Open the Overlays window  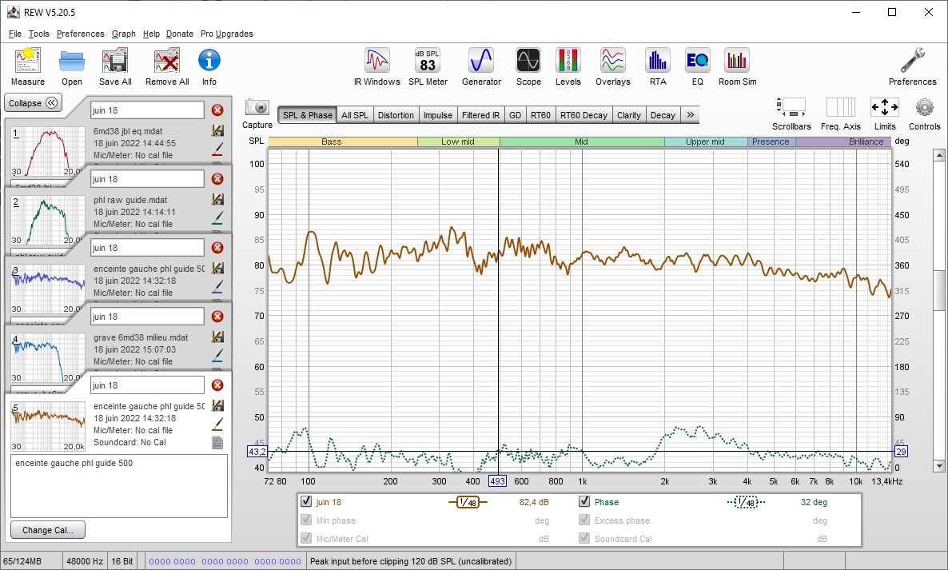pos(612,61)
